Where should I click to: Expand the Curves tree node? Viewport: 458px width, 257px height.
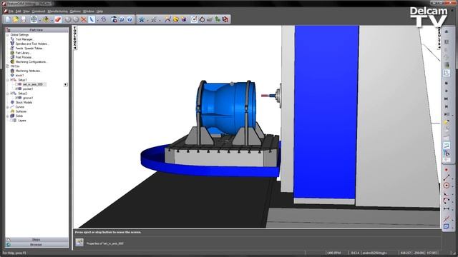click(x=8, y=107)
